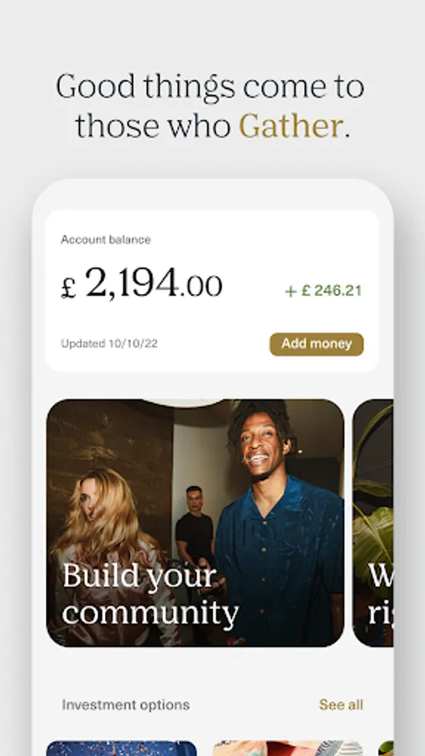Open the Build your community card

195,522
